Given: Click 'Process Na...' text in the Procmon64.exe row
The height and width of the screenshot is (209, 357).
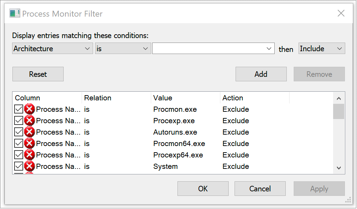Looking at the screenshot, I should click(x=58, y=144).
